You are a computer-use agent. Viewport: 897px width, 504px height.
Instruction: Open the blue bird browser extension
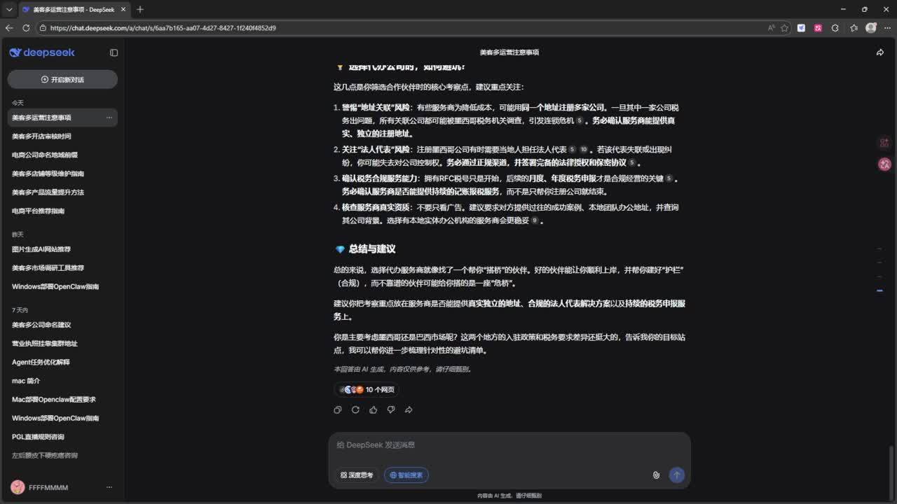tap(802, 28)
